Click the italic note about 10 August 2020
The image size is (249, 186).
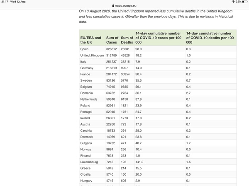(x=156, y=17)
